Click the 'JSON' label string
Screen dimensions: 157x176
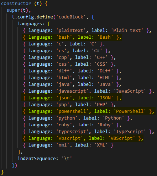tap(105, 98)
